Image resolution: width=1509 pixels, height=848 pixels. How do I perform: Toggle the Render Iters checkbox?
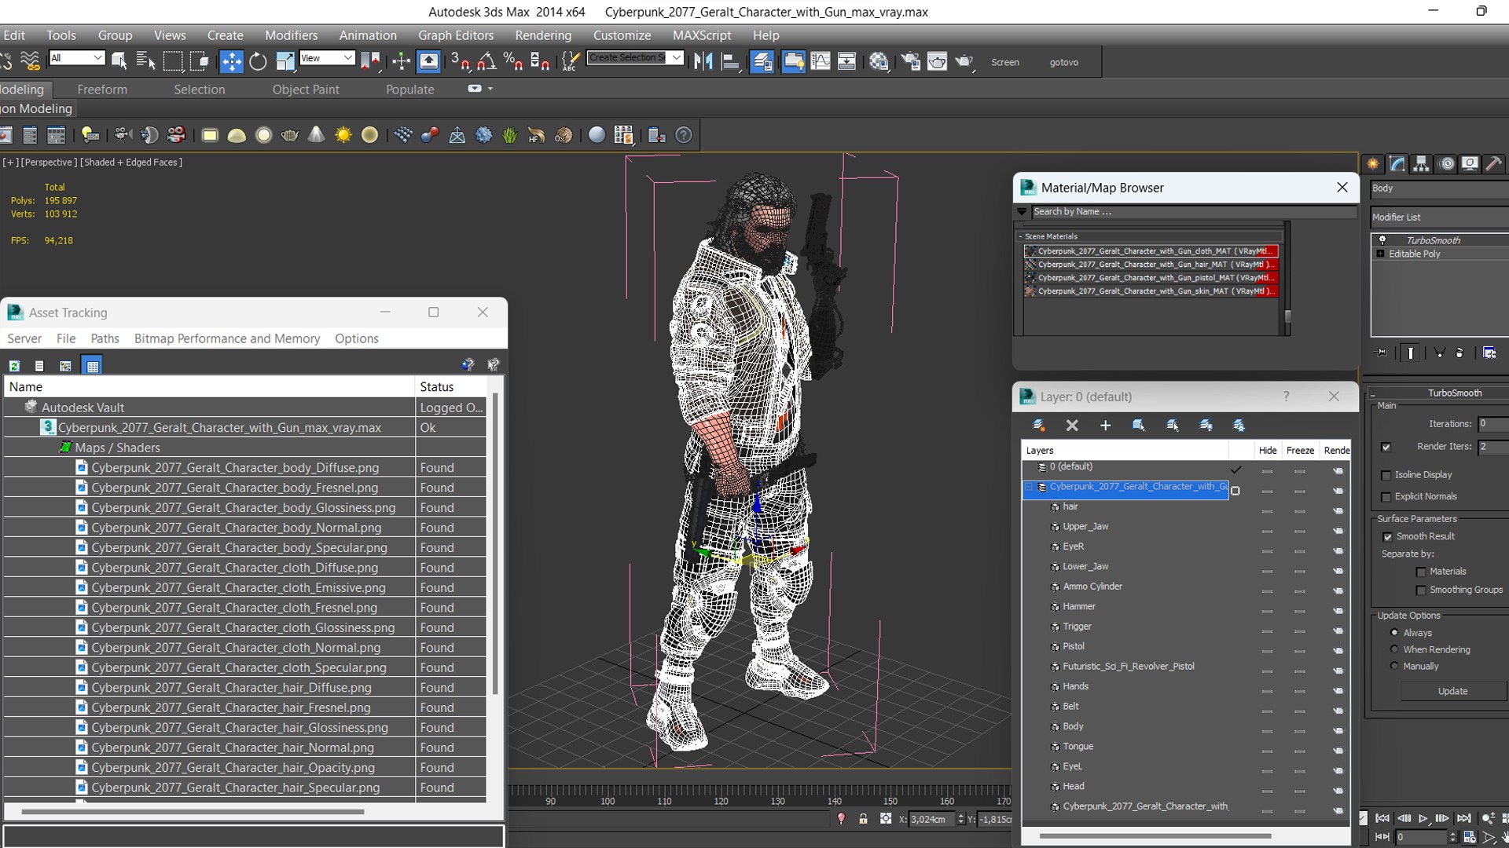[x=1386, y=447]
